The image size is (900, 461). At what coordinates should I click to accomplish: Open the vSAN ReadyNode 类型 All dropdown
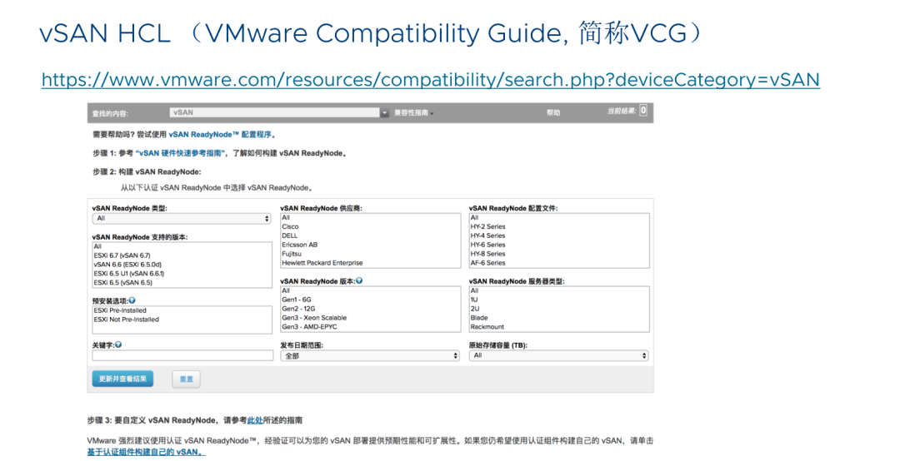tap(182, 219)
